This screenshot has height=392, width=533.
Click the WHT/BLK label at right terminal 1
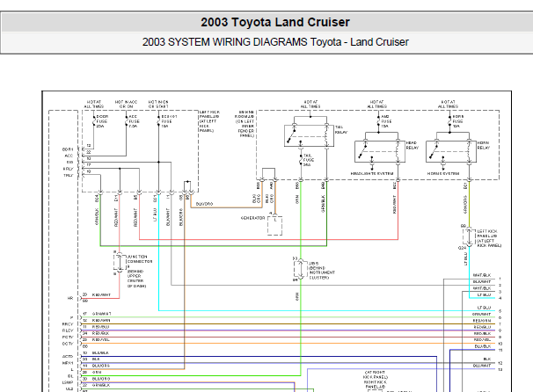point(482,275)
